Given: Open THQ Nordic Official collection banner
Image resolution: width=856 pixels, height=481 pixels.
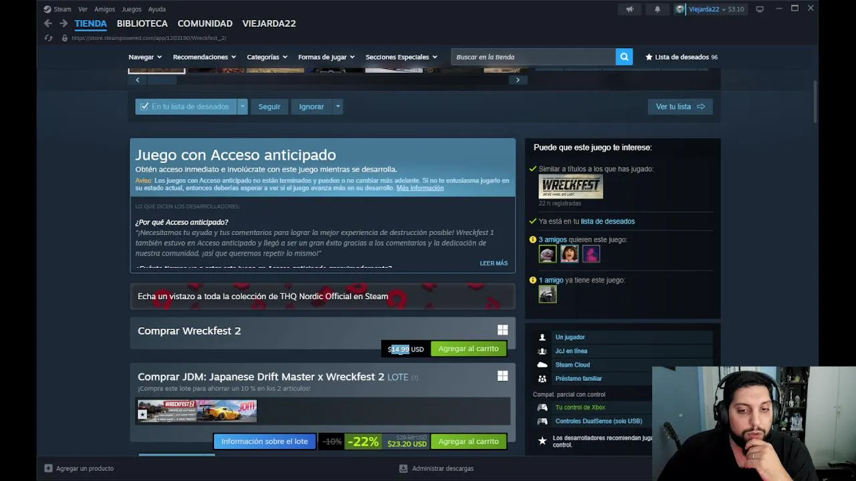Looking at the screenshot, I should tap(322, 297).
